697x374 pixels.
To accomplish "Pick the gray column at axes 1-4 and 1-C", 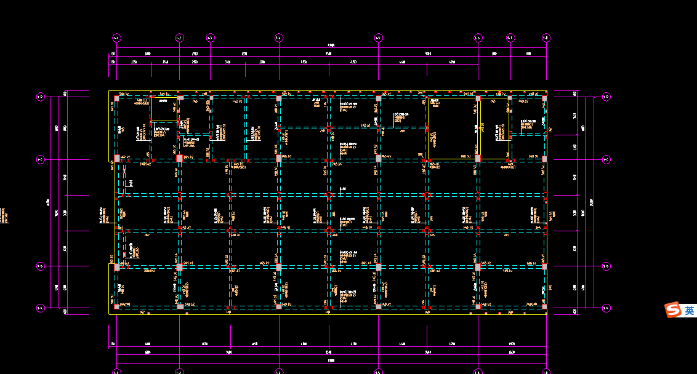I will (x=279, y=158).
